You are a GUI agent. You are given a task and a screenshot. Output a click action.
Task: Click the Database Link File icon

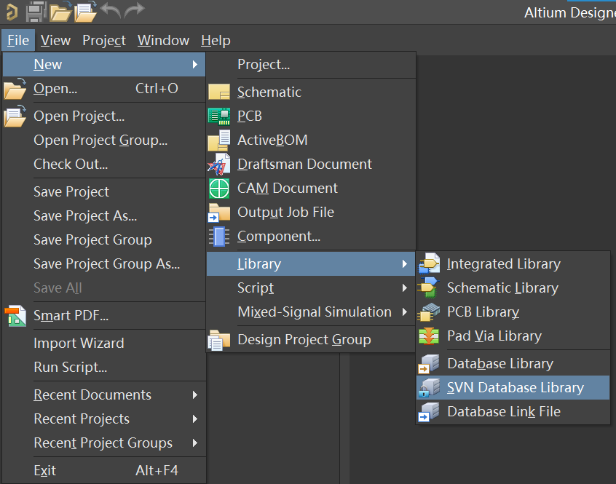429,412
